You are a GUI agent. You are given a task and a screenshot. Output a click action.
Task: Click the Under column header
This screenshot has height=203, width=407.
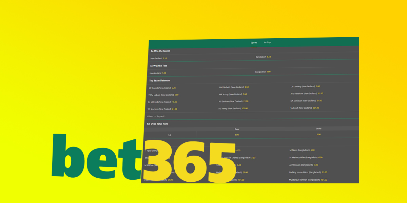[318, 129]
